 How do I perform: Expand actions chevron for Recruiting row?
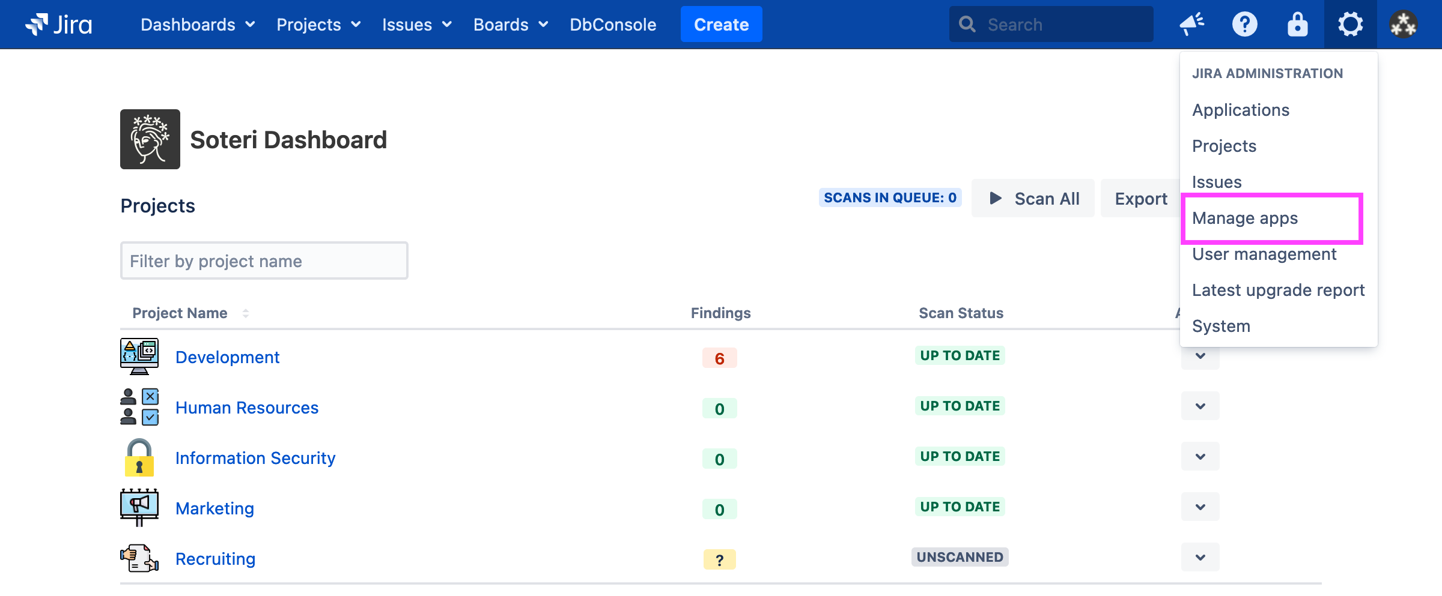click(1200, 558)
